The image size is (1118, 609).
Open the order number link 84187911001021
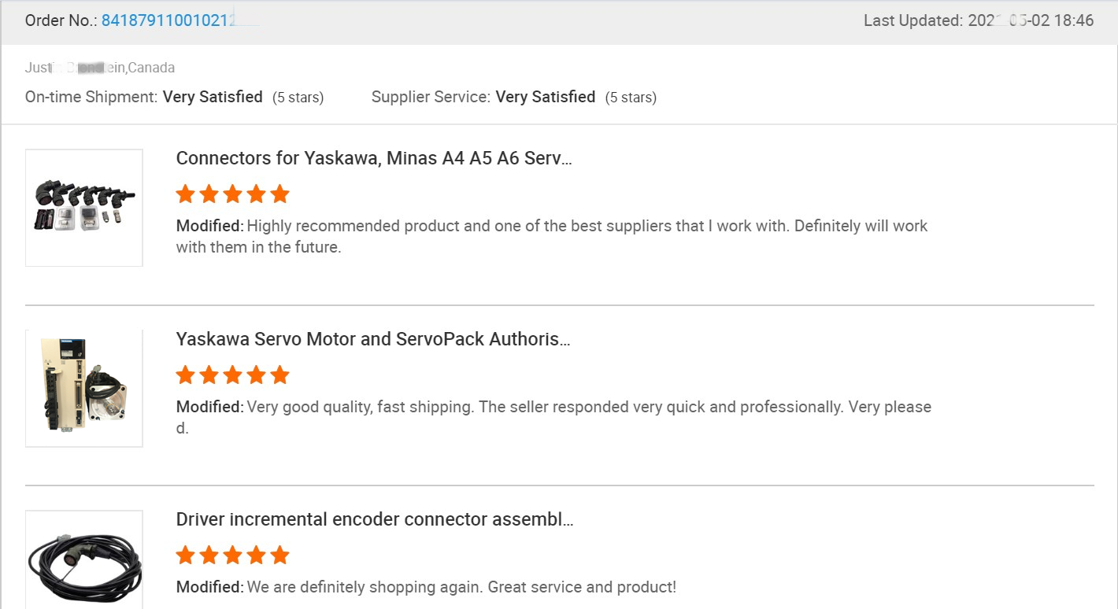(168, 21)
